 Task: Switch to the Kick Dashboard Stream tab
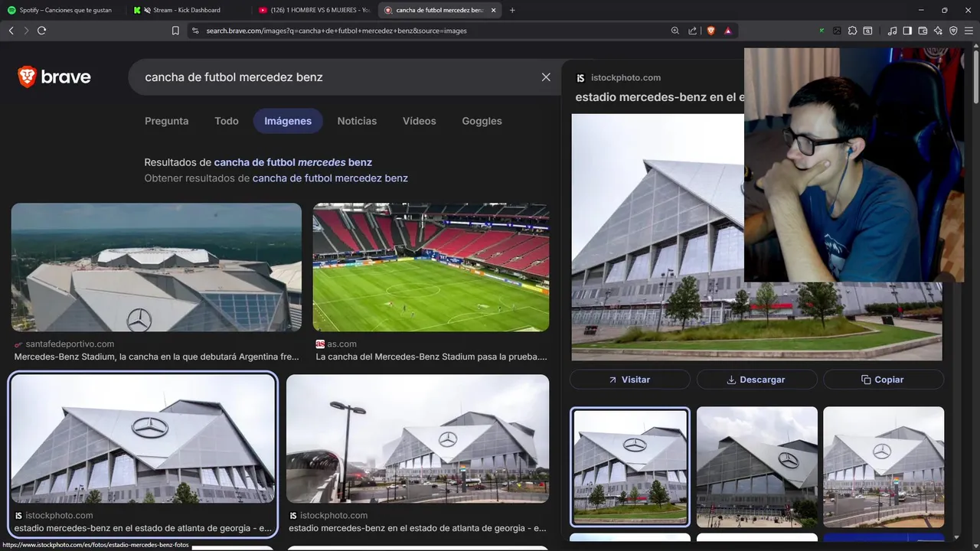click(x=188, y=10)
